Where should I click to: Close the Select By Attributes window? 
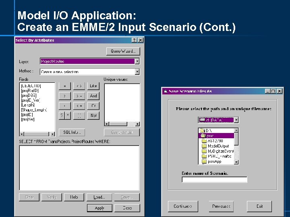(x=141, y=40)
